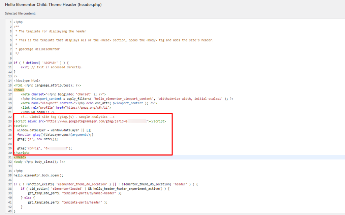Screen dimensions: 345x215
Task: Click line number 43 in the gutter
Action: [10, 212]
